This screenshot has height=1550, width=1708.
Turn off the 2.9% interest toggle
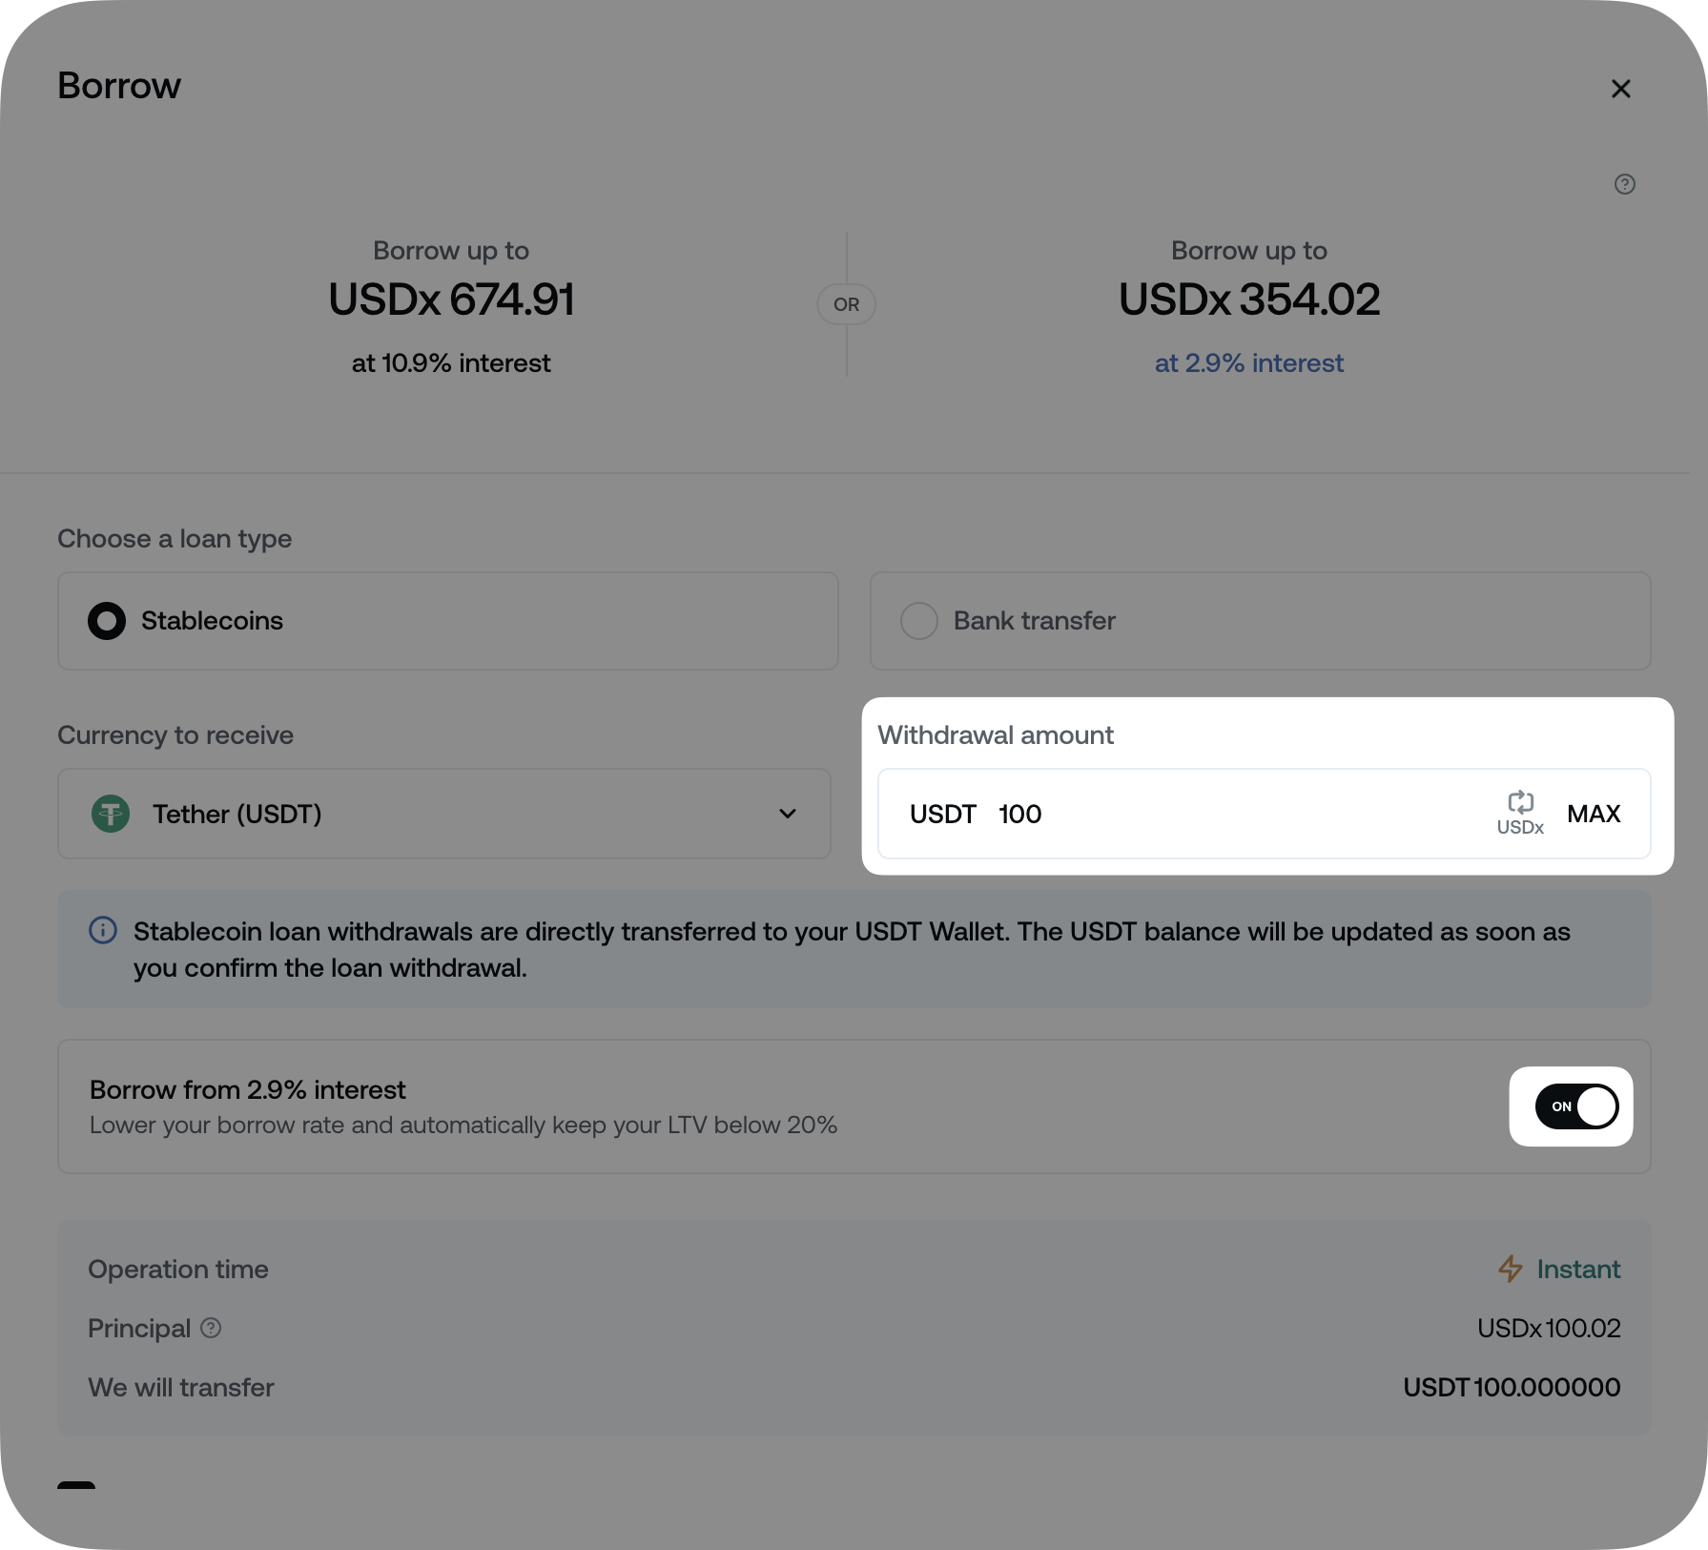click(1576, 1106)
